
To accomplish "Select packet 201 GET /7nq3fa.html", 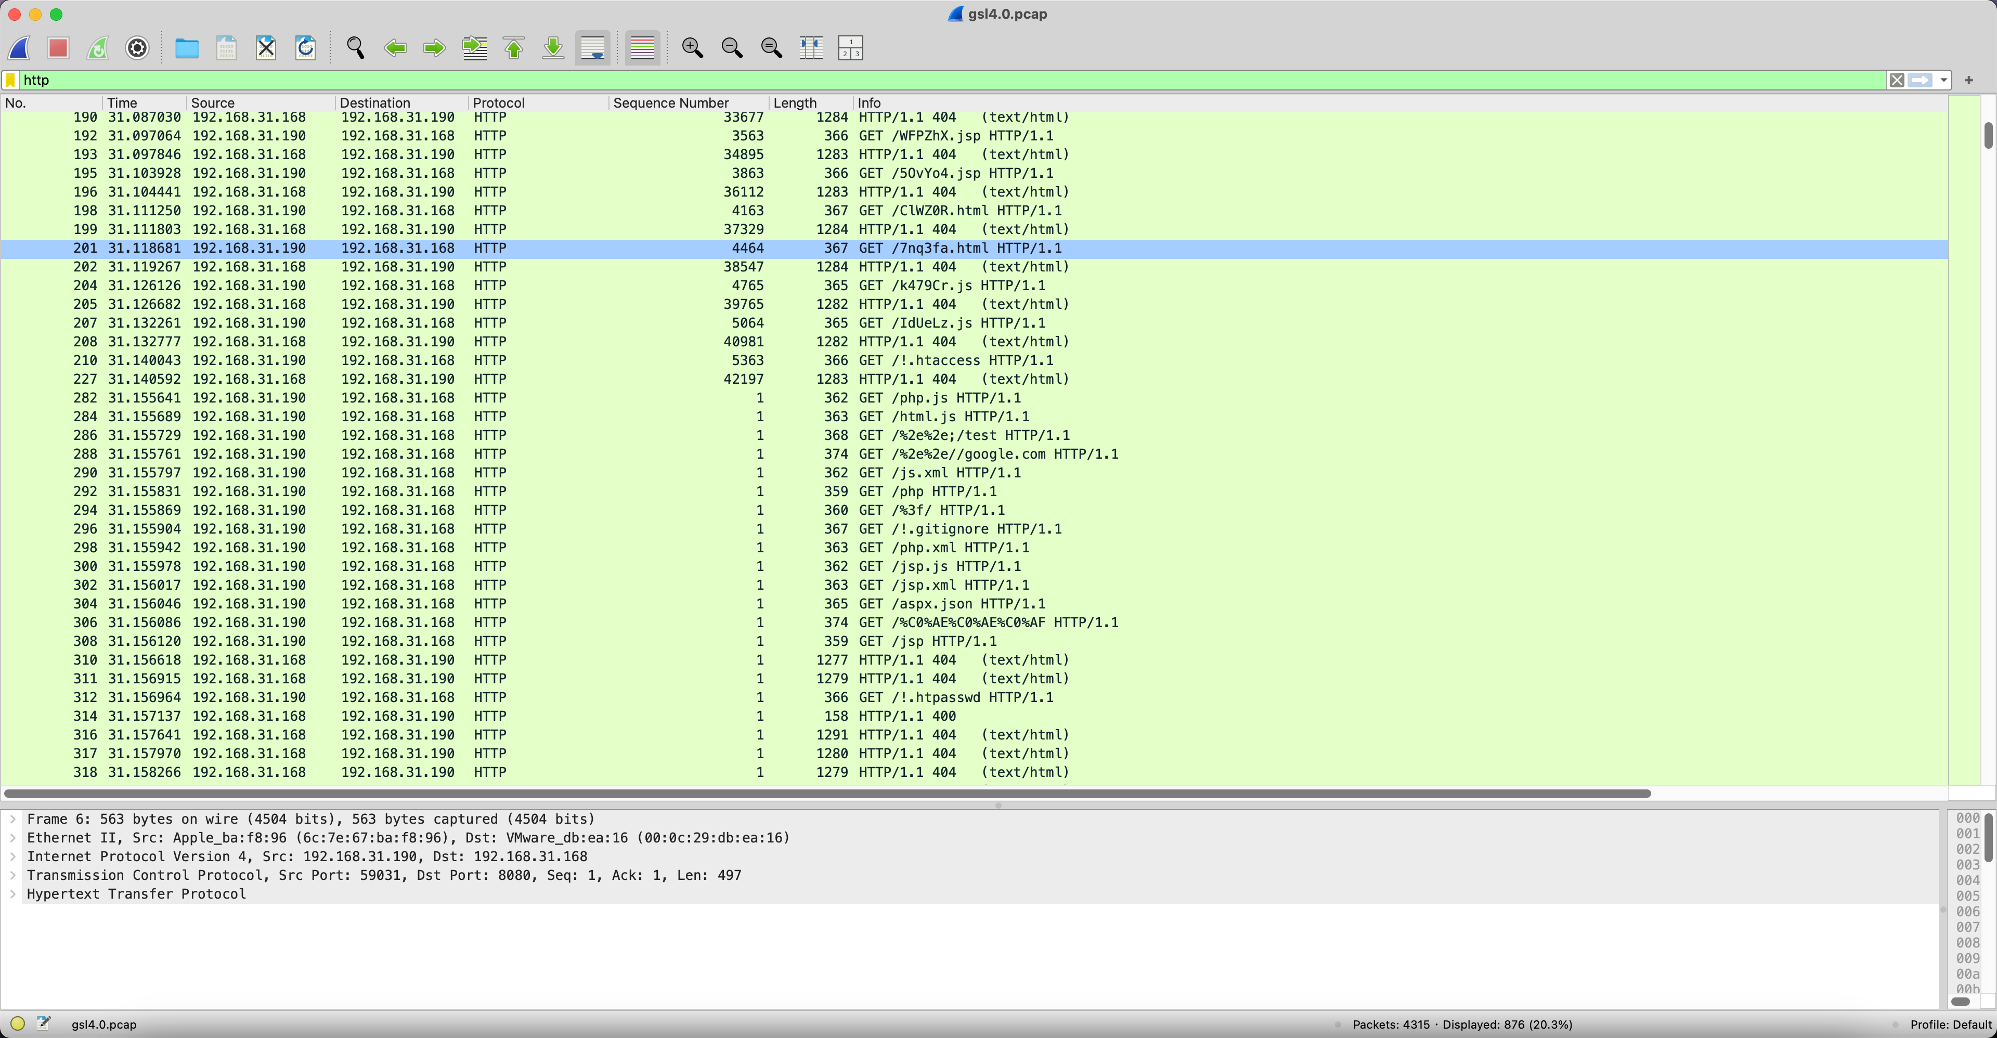I will click(974, 248).
